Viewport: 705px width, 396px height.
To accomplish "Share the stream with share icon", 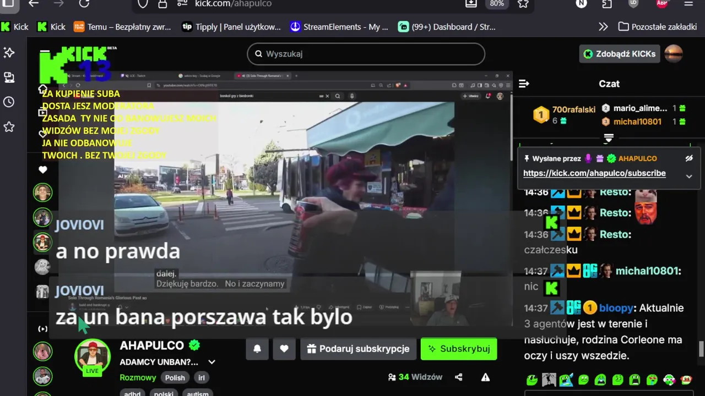I will click(459, 377).
